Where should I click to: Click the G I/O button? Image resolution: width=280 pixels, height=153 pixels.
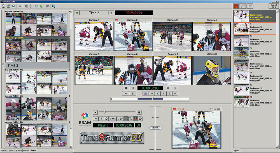(x=120, y=119)
